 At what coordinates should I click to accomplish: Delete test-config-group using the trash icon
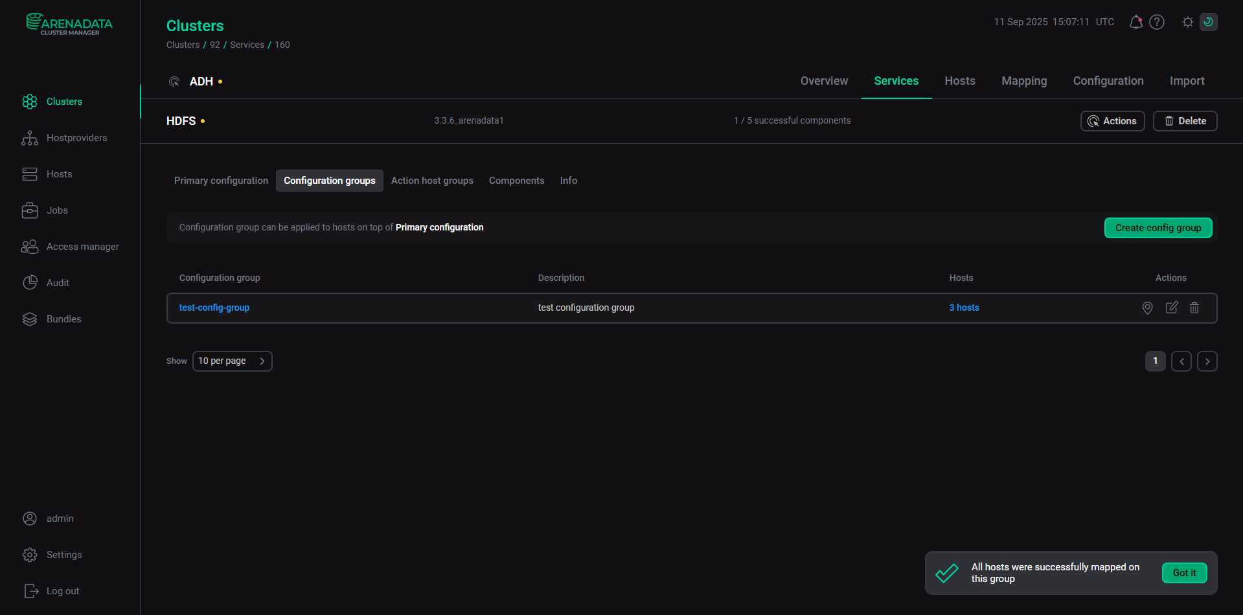click(x=1194, y=308)
